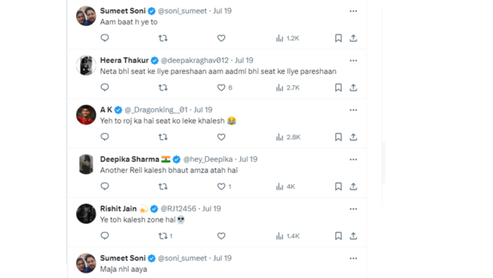View analytics showing 2.7K on Heera Thakur's tweet
Screen dimensions: 493x278
point(288,88)
